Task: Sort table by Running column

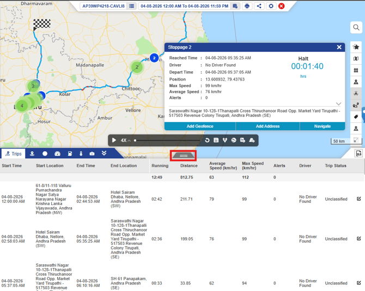Action: [160, 166]
